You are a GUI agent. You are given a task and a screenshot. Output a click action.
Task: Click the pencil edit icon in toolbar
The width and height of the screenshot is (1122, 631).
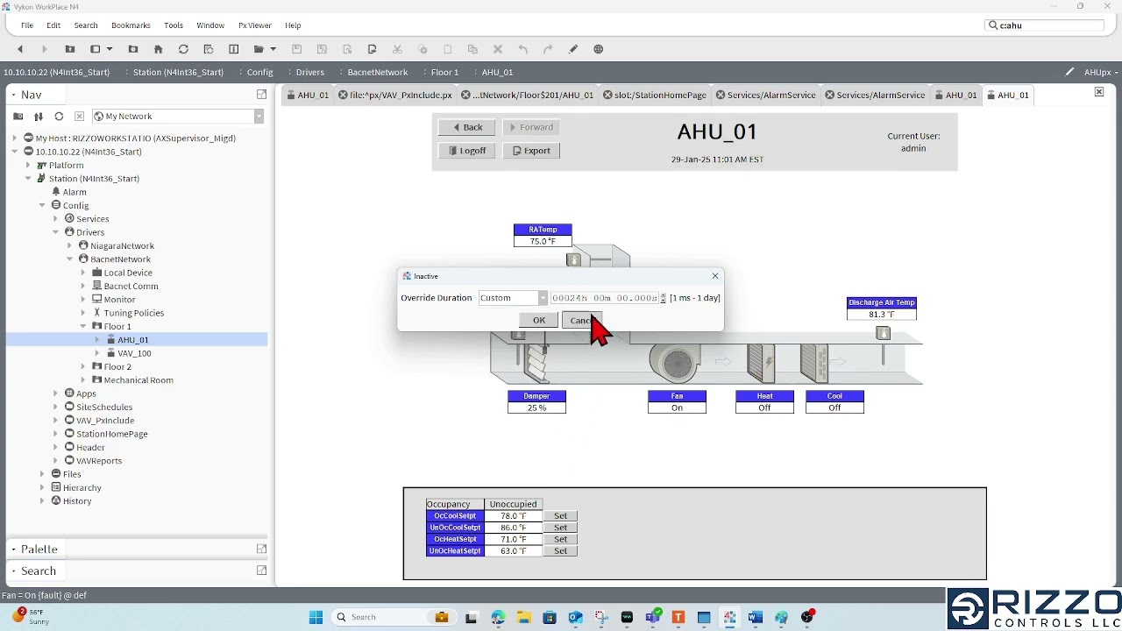(x=573, y=49)
